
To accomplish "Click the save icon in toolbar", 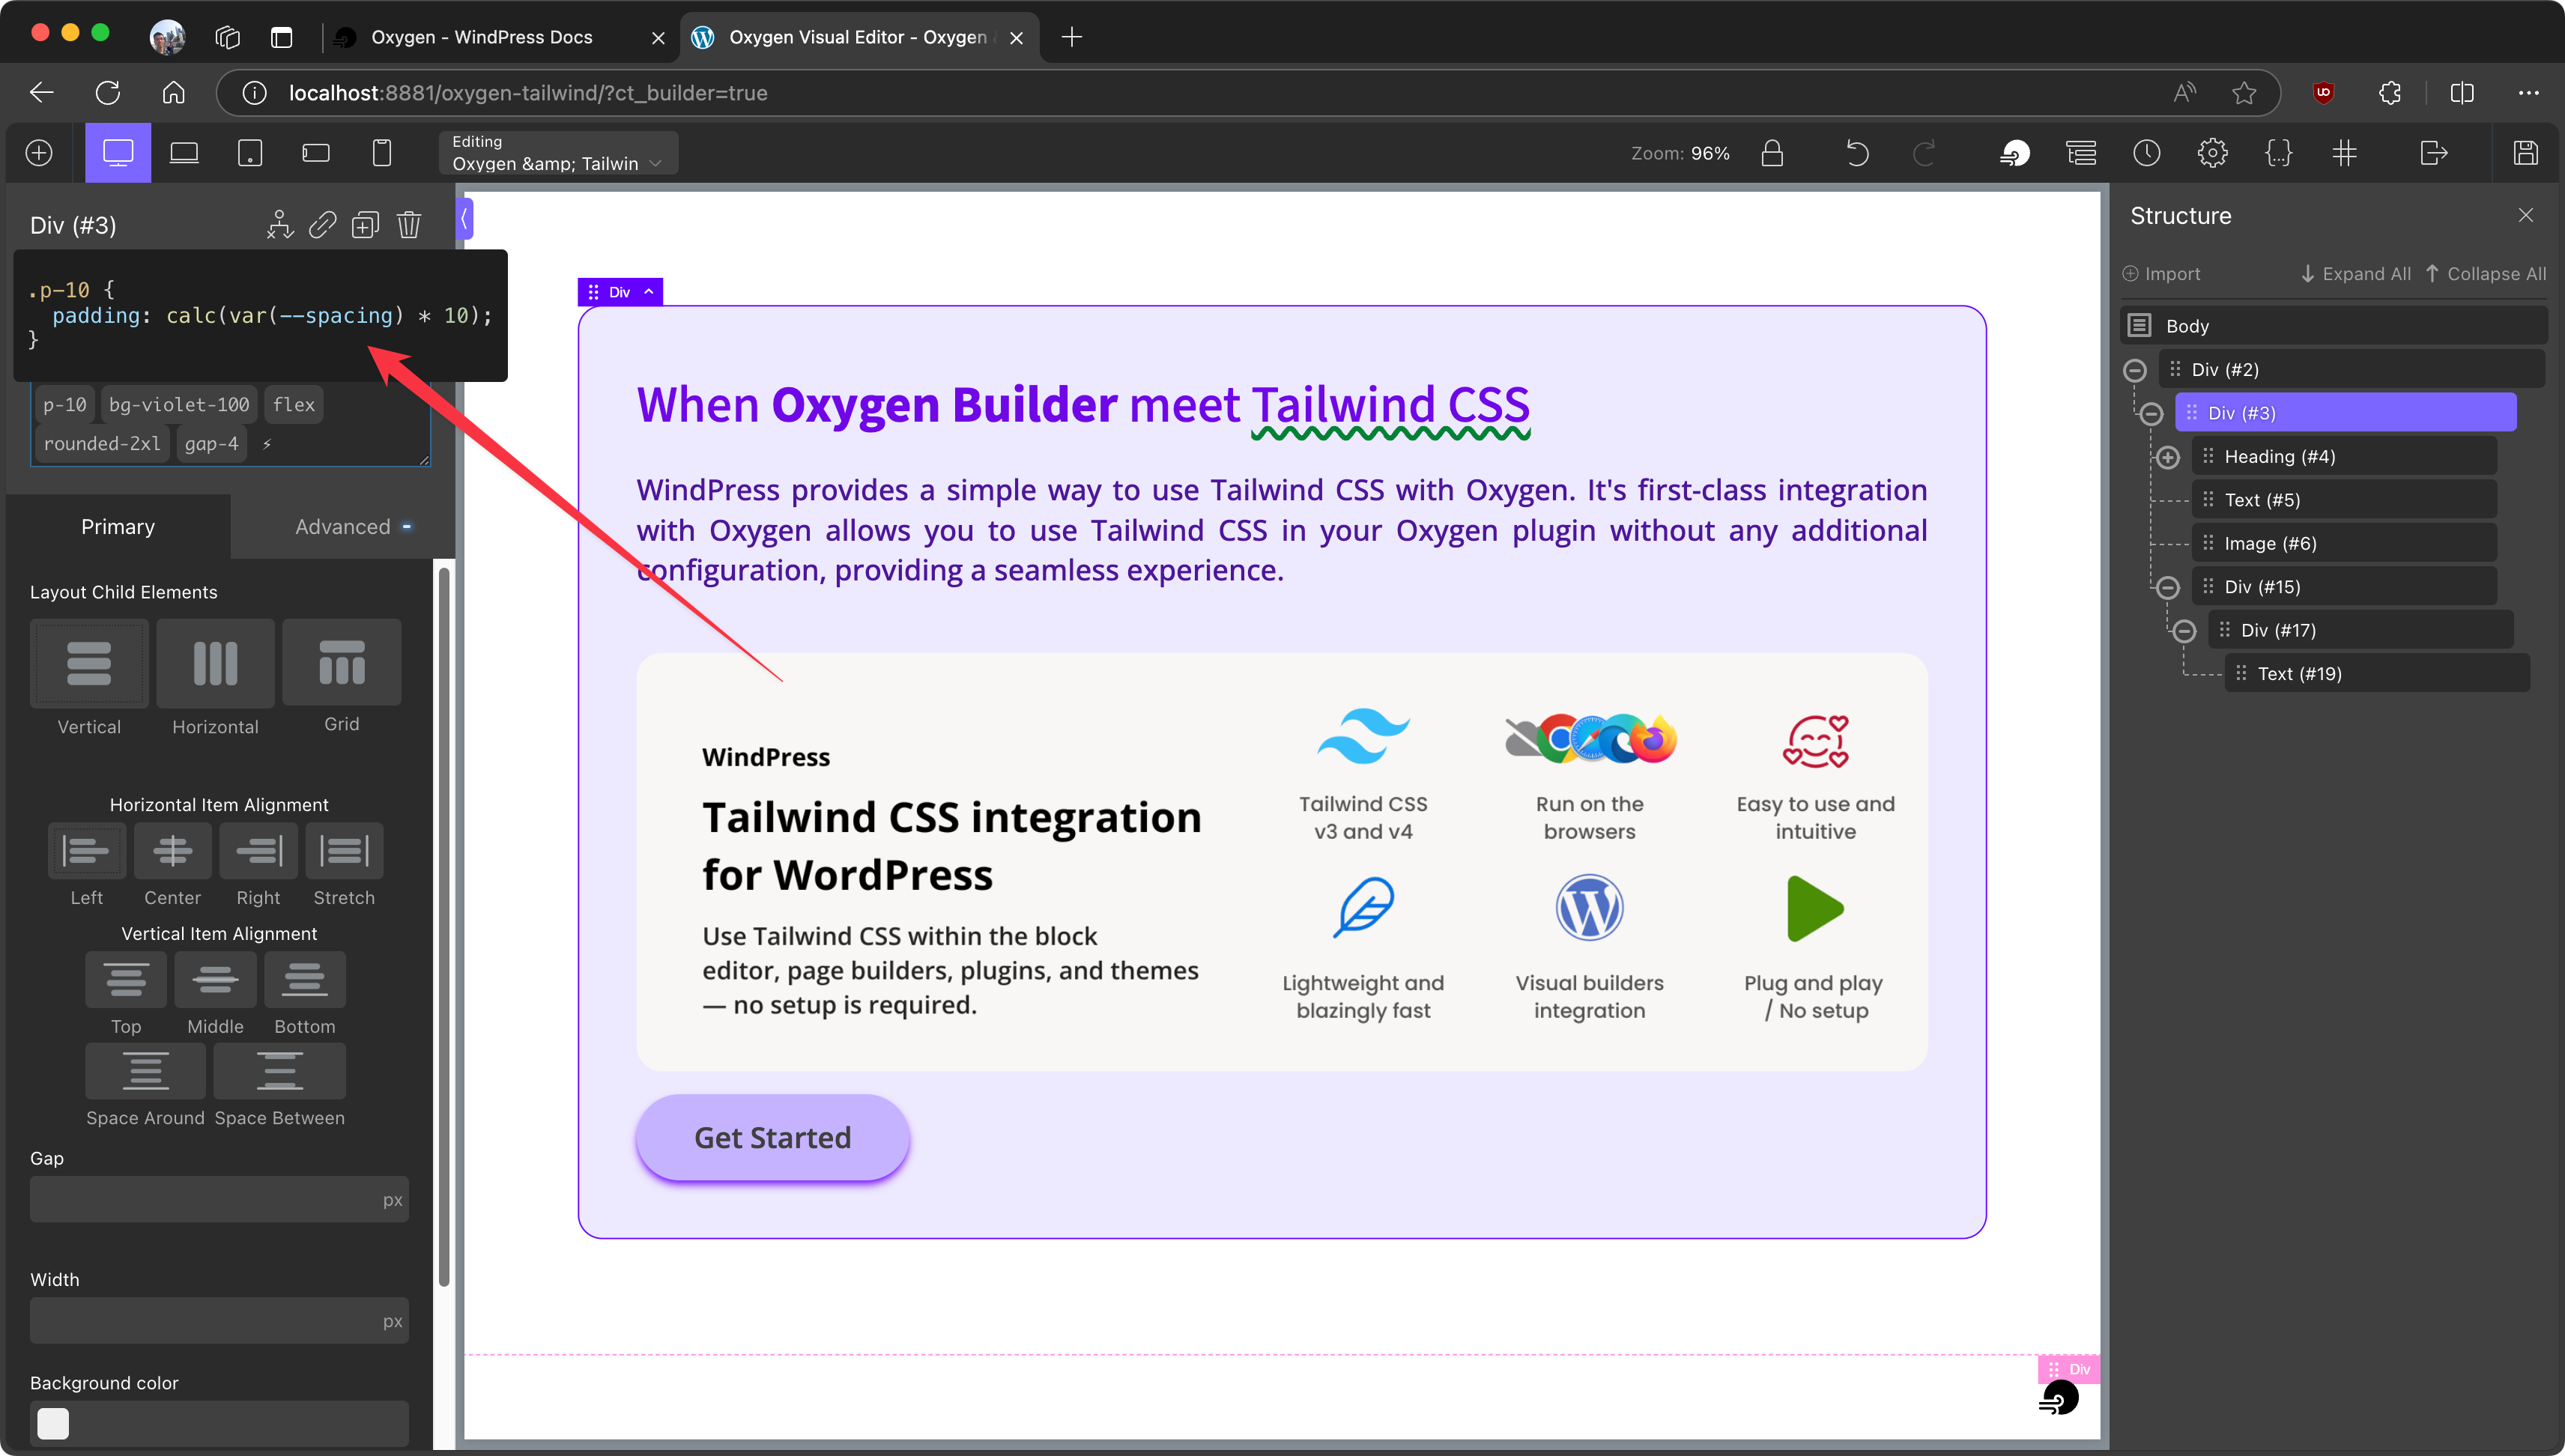I will coord(2525,153).
